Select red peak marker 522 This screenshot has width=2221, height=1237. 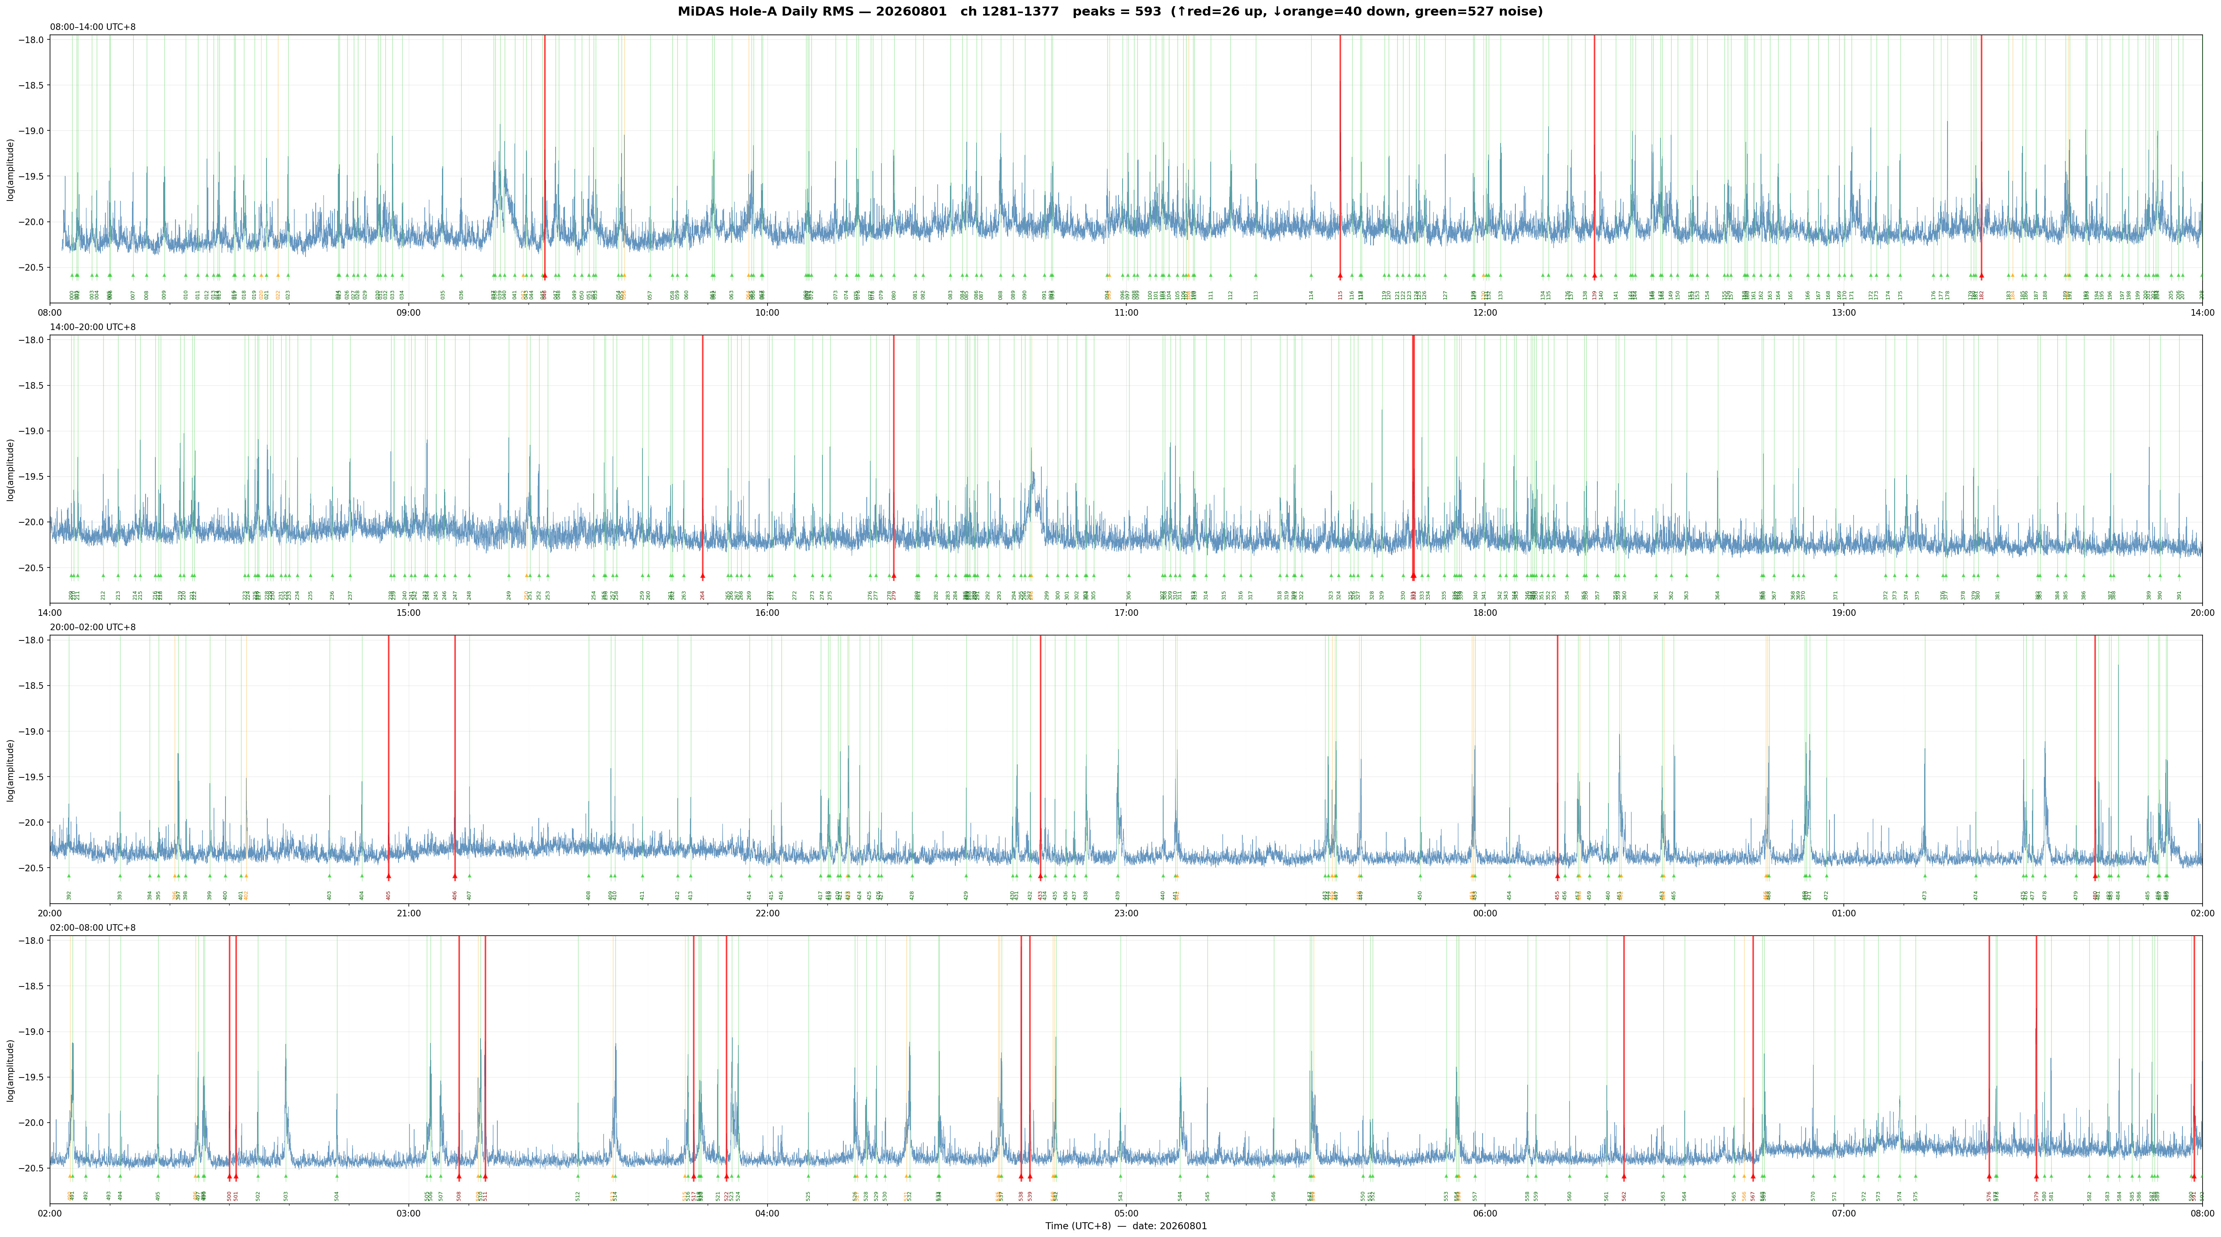726,1177
